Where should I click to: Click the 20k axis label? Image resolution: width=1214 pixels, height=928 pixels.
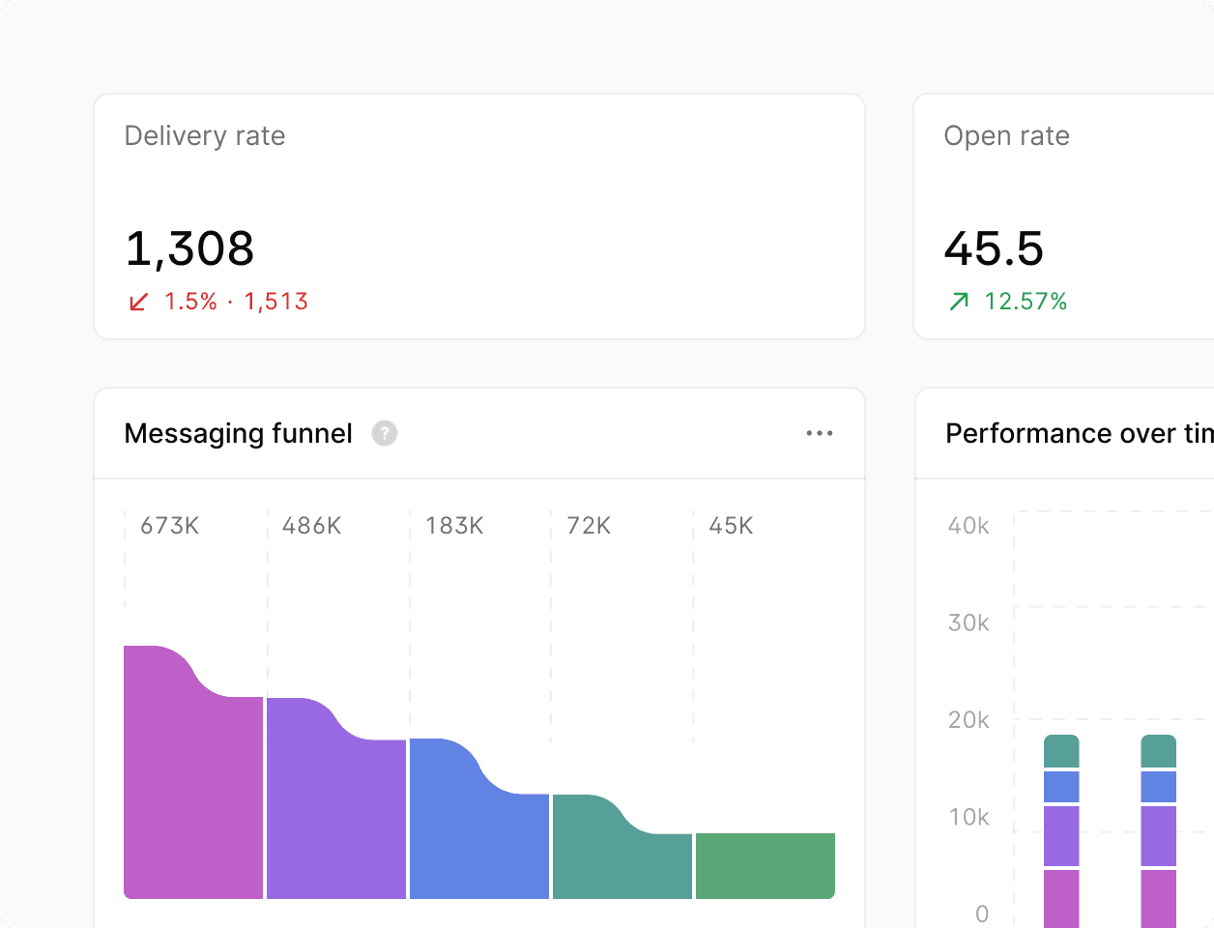[x=968, y=720]
